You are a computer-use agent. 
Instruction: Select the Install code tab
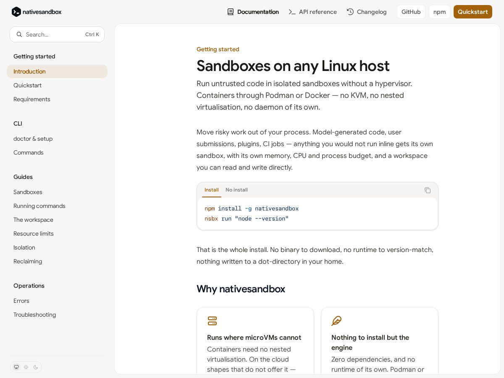coord(211,190)
